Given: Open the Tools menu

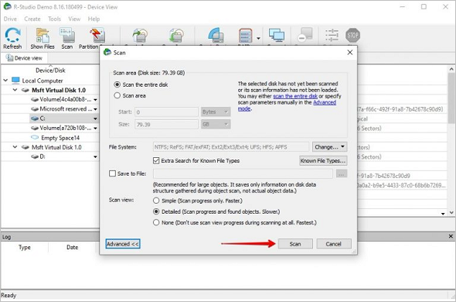Looking at the screenshot, I should tap(54, 19).
